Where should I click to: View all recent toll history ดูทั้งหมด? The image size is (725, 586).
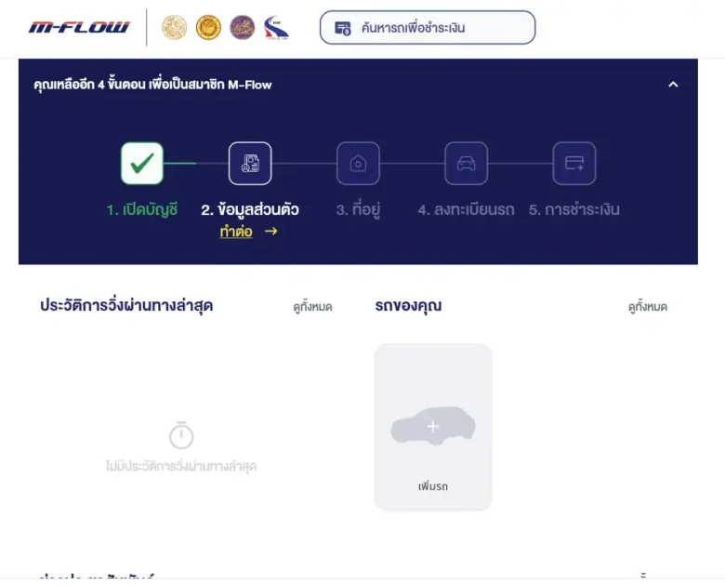click(312, 306)
